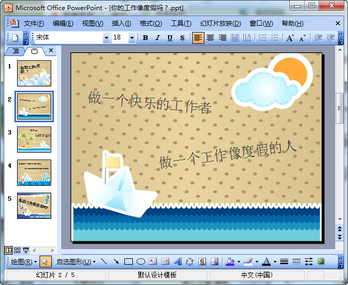This screenshot has height=285, width=348.
Task: Toggle Bullets list button
Action: click(x=275, y=38)
